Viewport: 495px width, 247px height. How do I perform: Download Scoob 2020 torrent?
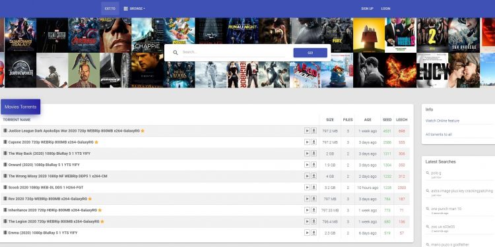[313, 188]
